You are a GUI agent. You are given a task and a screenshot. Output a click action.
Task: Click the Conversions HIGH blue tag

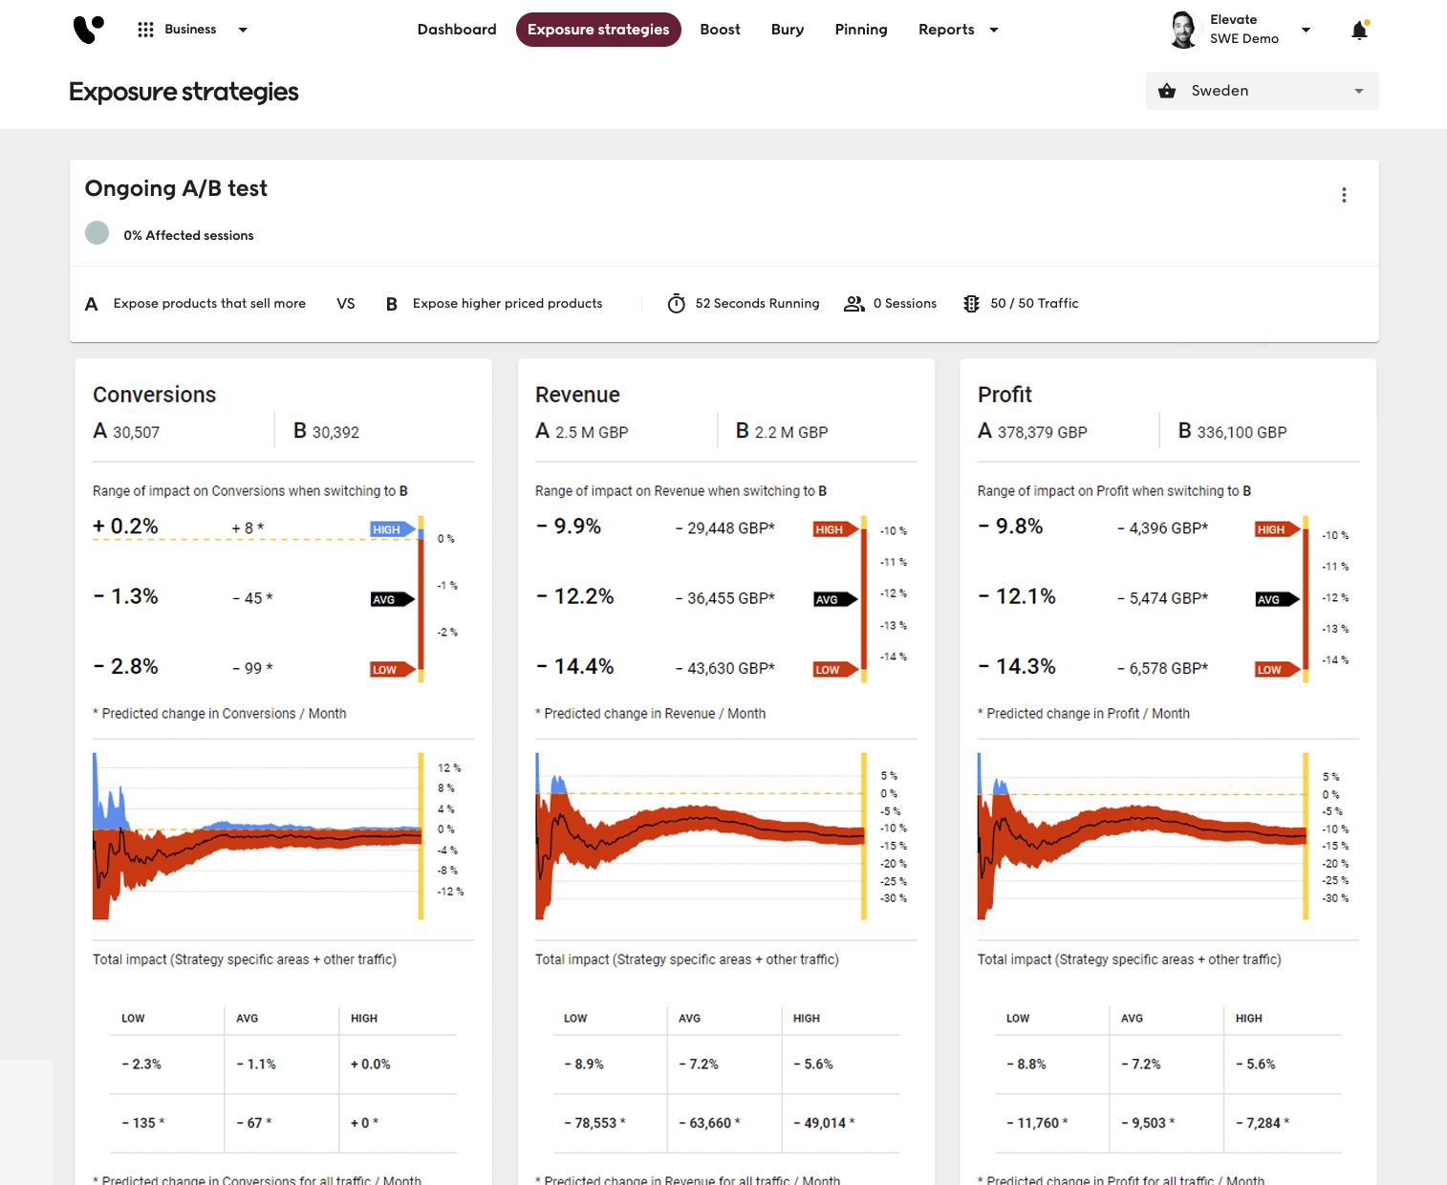click(393, 529)
